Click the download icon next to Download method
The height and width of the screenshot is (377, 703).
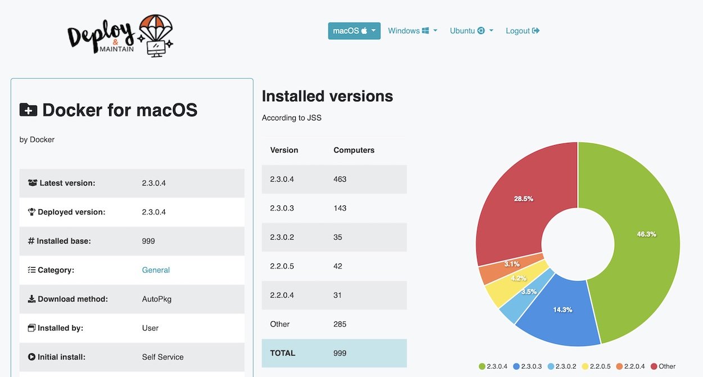click(32, 299)
